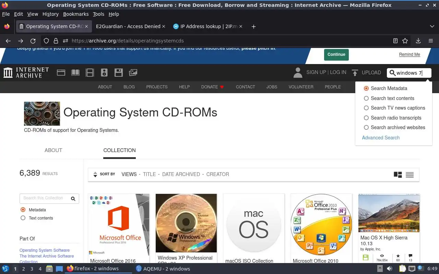
Task: Click the shield tracking protection icon
Action: [46, 41]
